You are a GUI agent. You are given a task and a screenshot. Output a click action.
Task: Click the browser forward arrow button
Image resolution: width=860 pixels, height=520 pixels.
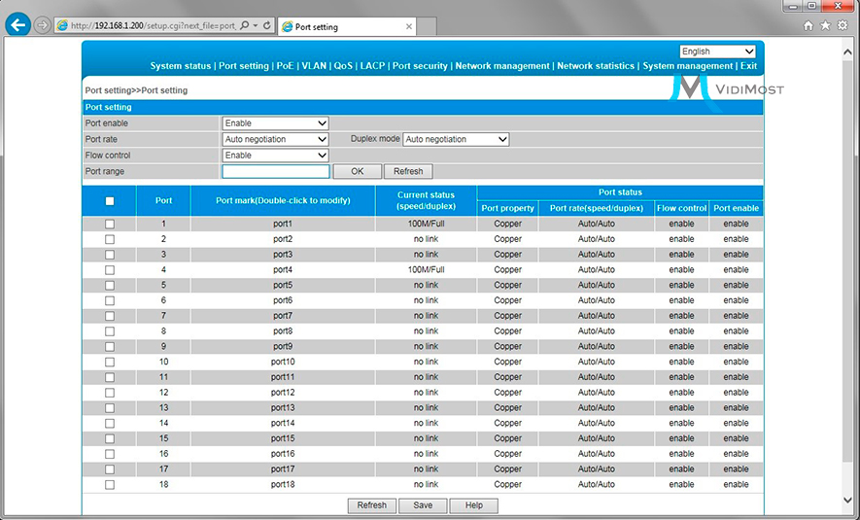point(42,26)
